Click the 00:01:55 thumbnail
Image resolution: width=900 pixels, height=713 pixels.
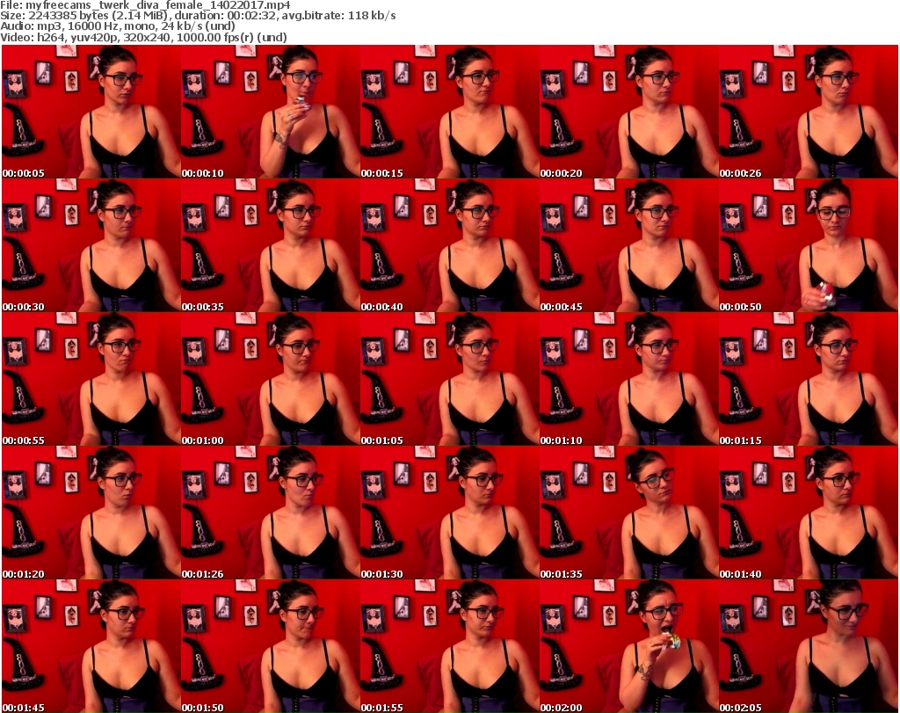pyautogui.click(x=449, y=646)
